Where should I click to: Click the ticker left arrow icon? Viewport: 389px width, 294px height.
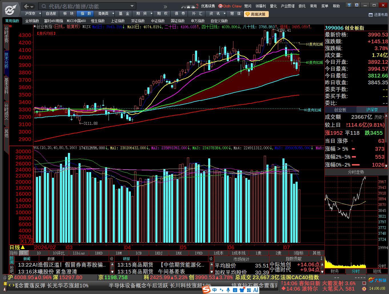pyautogui.click(x=10, y=285)
